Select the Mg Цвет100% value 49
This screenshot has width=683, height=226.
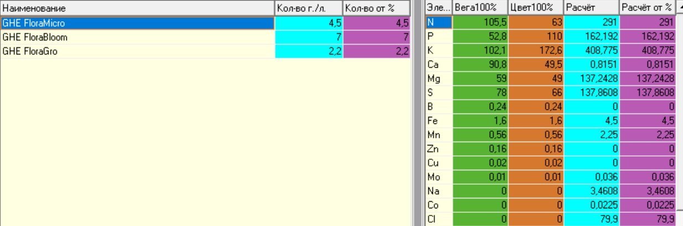tap(536, 79)
